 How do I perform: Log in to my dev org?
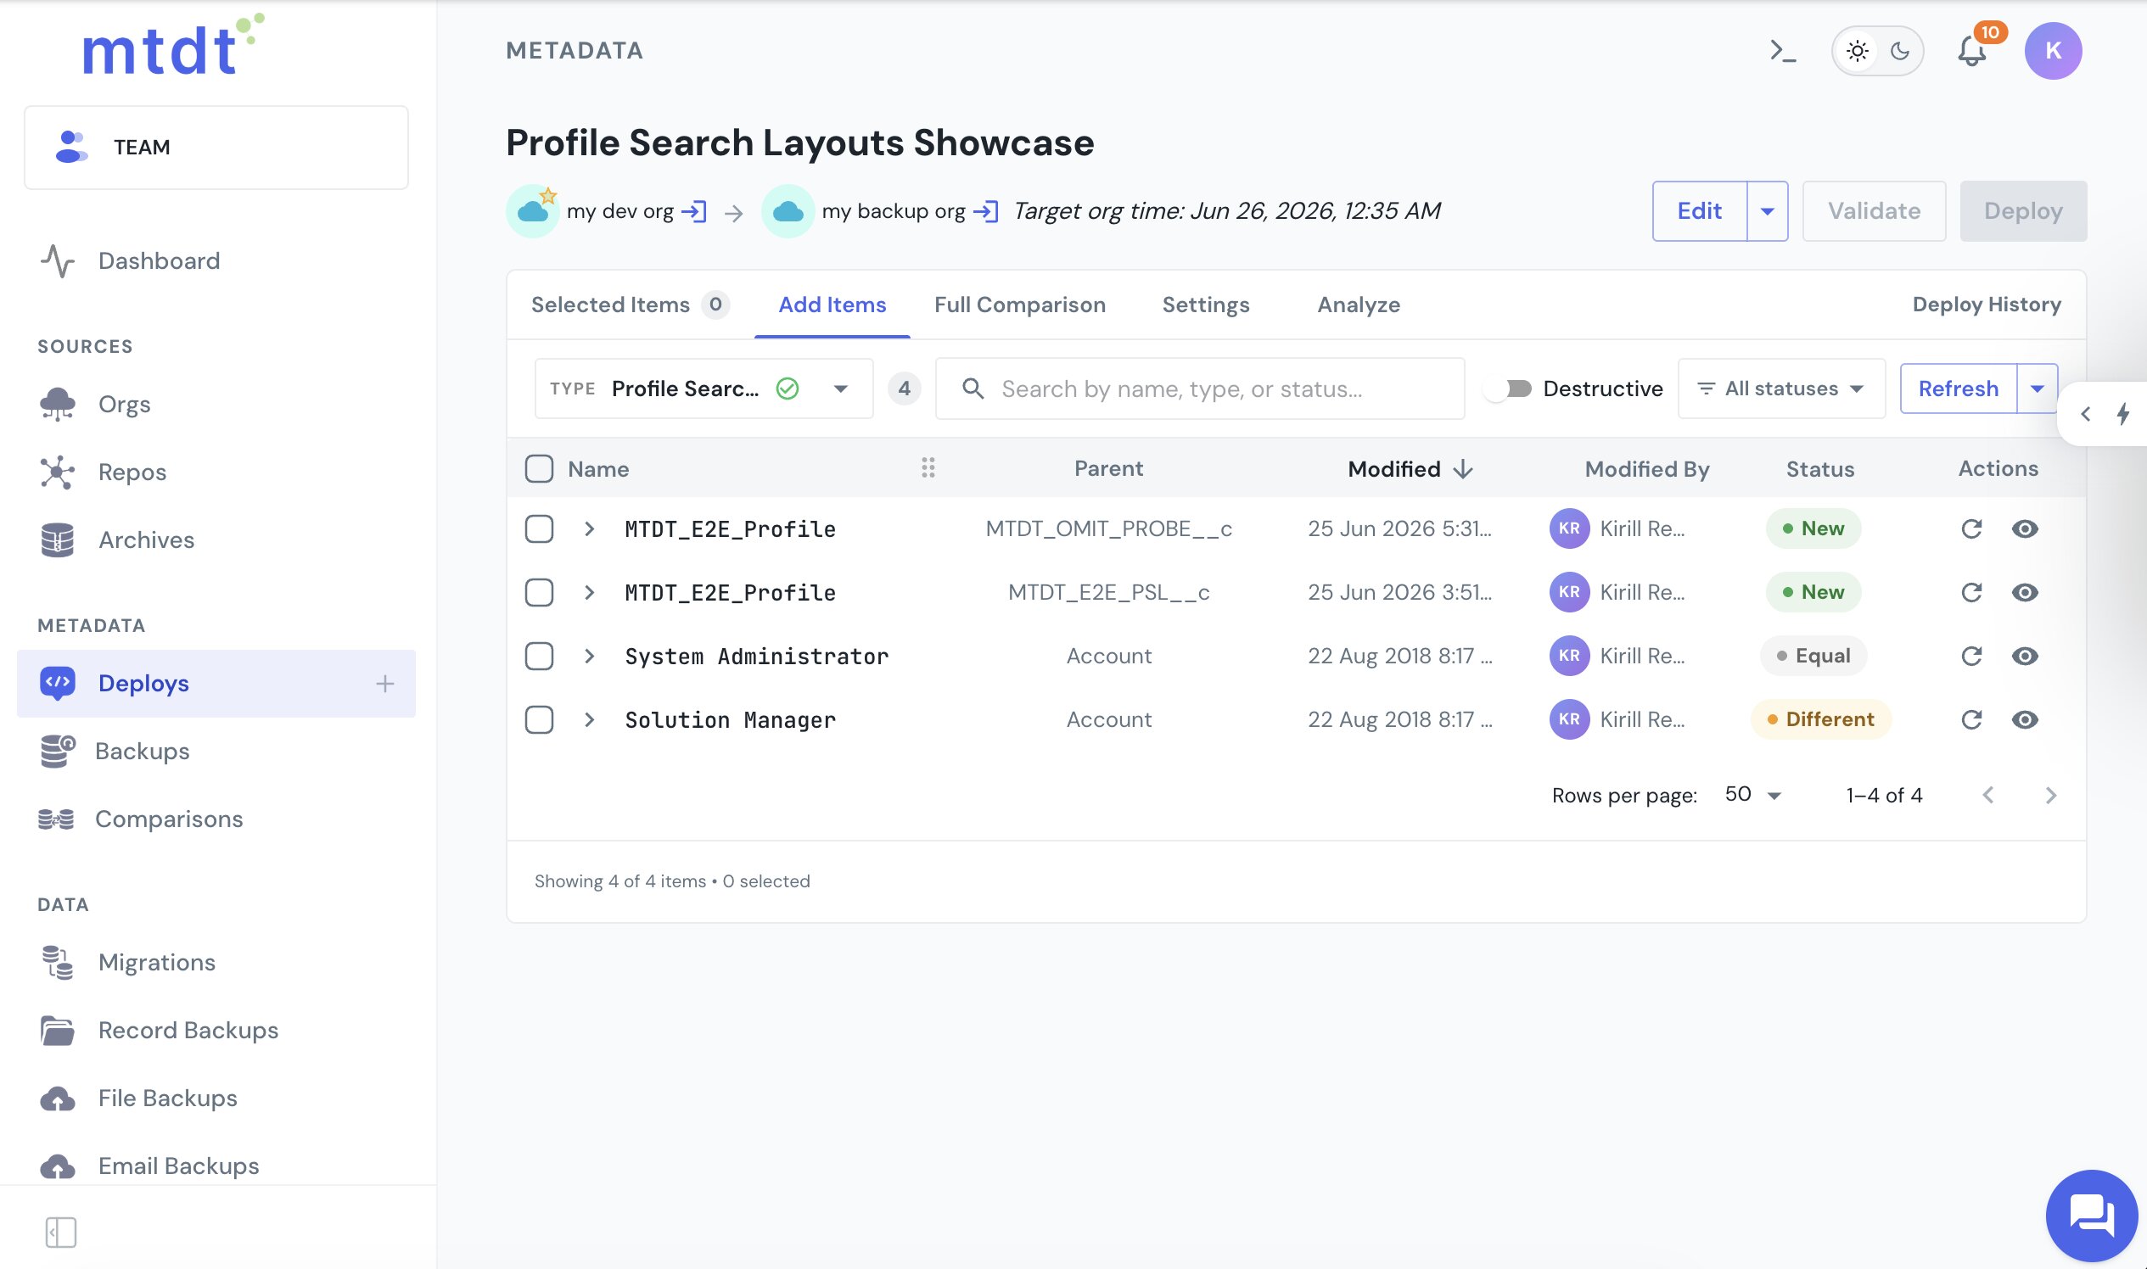pos(693,211)
